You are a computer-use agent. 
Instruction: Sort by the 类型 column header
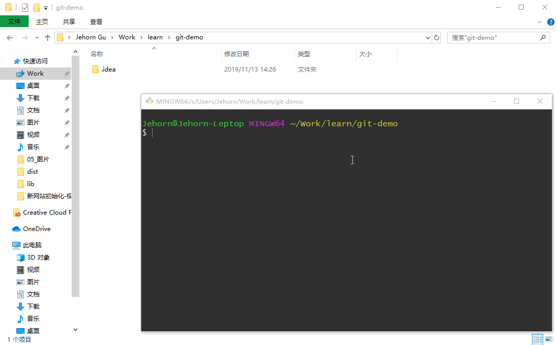[304, 54]
